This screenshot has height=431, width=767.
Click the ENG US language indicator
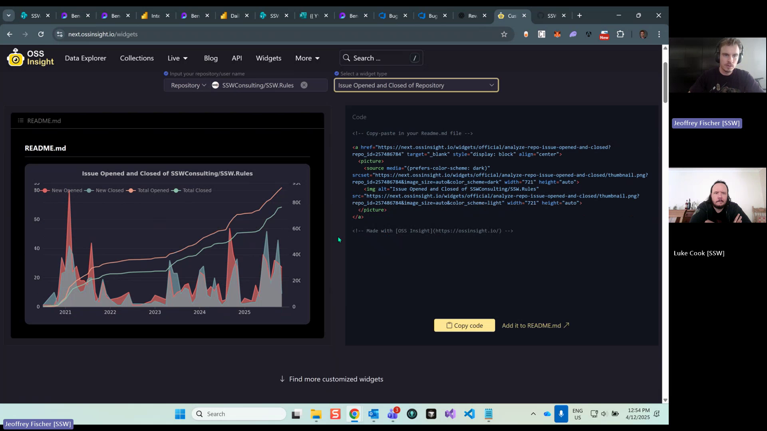(x=577, y=414)
